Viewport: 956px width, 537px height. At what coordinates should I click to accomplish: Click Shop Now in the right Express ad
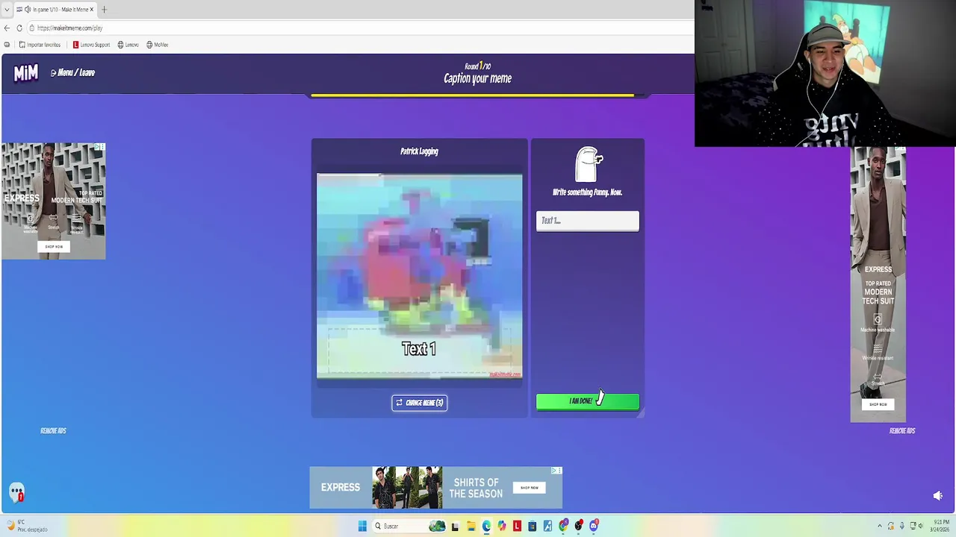click(x=878, y=404)
